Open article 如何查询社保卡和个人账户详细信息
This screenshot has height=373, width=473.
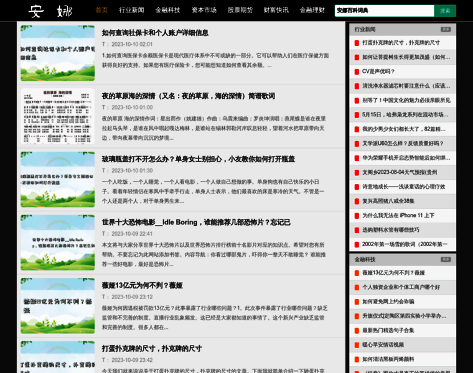[155, 33]
